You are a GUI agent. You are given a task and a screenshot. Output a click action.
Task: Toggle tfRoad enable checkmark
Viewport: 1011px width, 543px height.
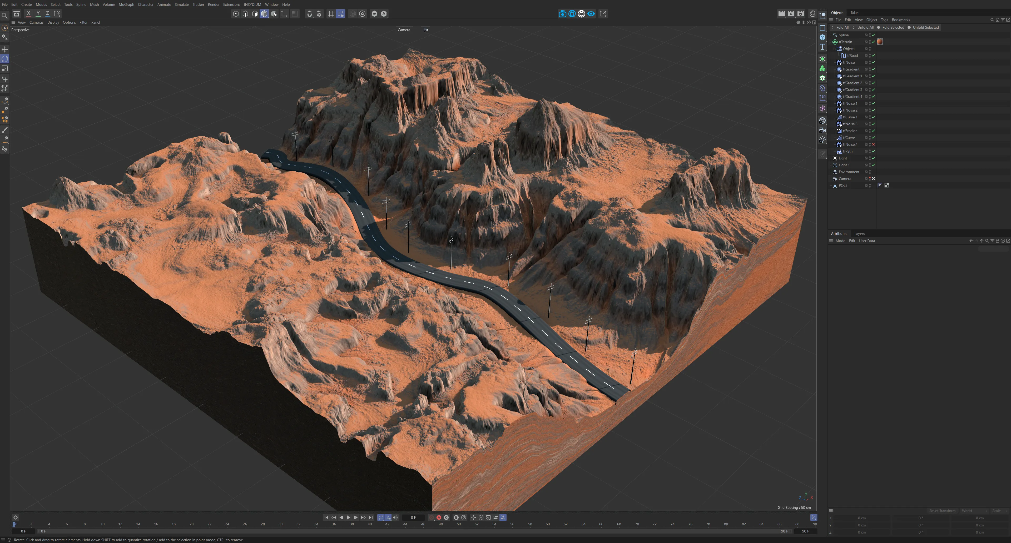point(873,56)
